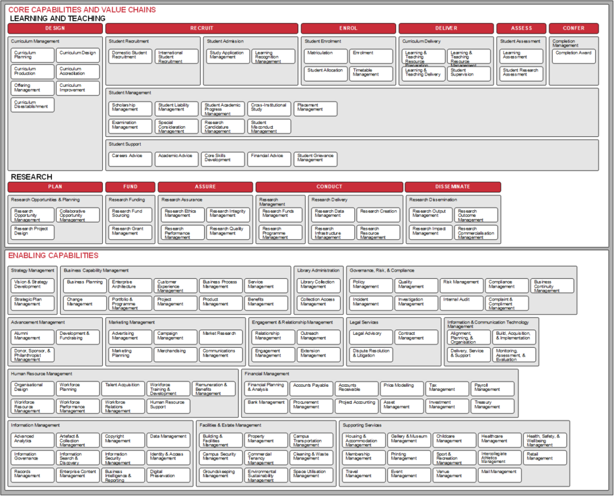The width and height of the screenshot is (614, 496).
Task: Open the Accounts Payable box
Action: (311, 388)
